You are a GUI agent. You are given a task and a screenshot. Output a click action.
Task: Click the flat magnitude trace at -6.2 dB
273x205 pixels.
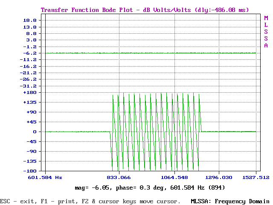(151, 53)
